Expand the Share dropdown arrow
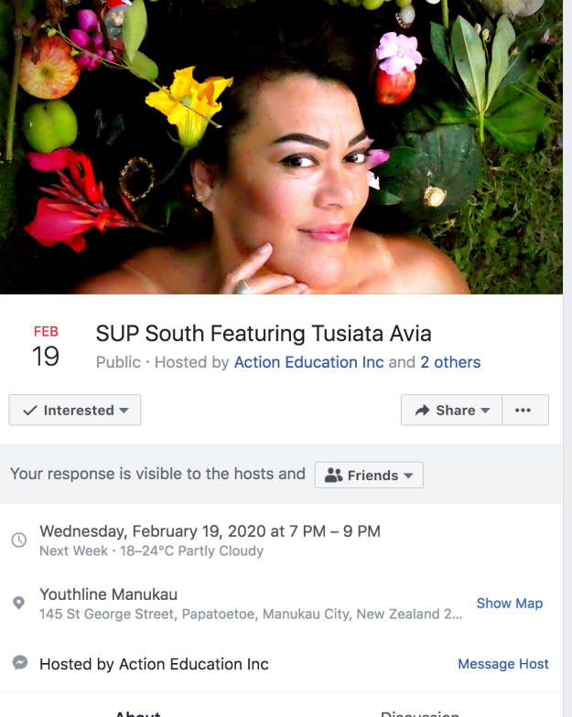Screen dimensions: 572x717 pos(485,411)
